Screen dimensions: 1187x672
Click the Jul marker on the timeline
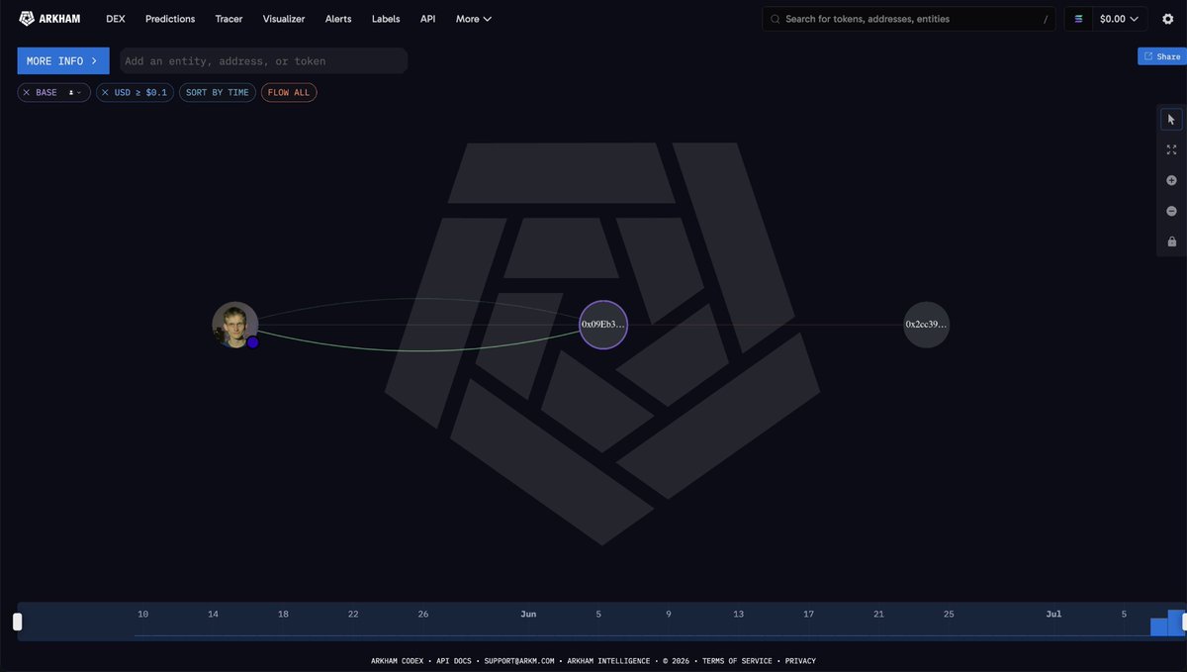coord(1053,615)
